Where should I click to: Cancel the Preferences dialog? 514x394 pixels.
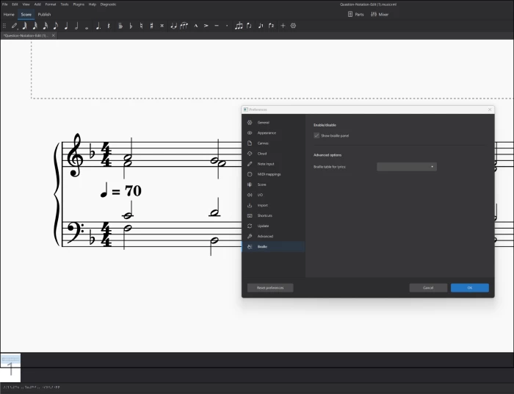tap(428, 287)
